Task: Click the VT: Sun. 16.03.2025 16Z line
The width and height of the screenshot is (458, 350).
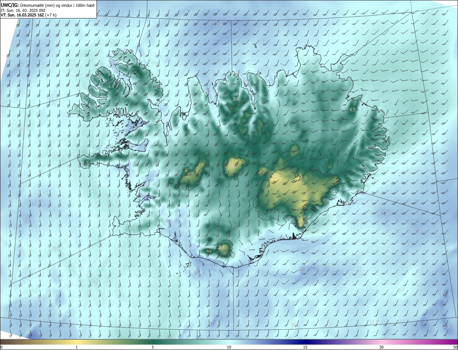Action: (22, 15)
